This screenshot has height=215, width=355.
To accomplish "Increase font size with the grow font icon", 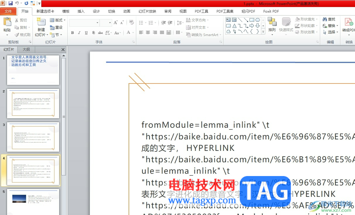I will [115, 23].
